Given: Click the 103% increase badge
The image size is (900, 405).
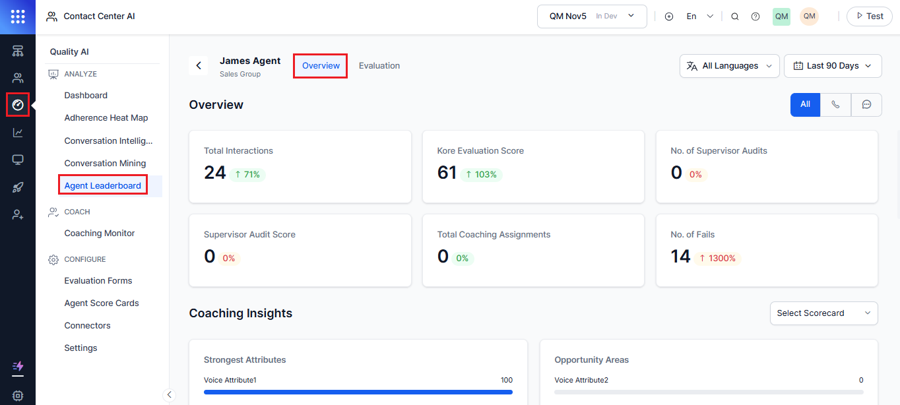Looking at the screenshot, I should coord(481,175).
